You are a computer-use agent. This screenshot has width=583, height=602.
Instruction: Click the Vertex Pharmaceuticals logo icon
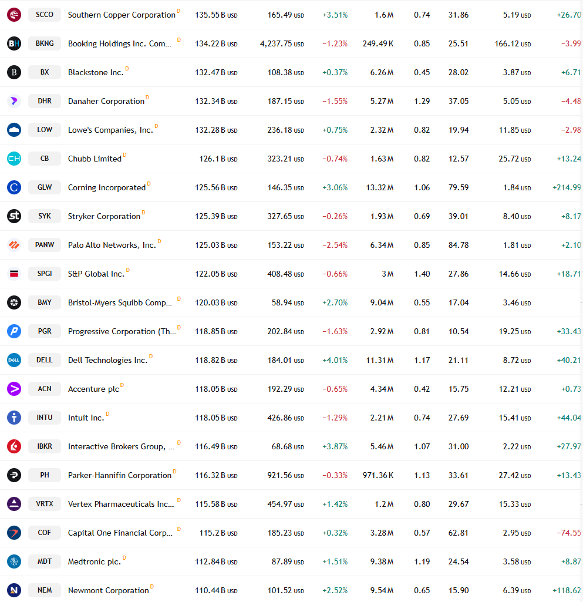point(14,504)
